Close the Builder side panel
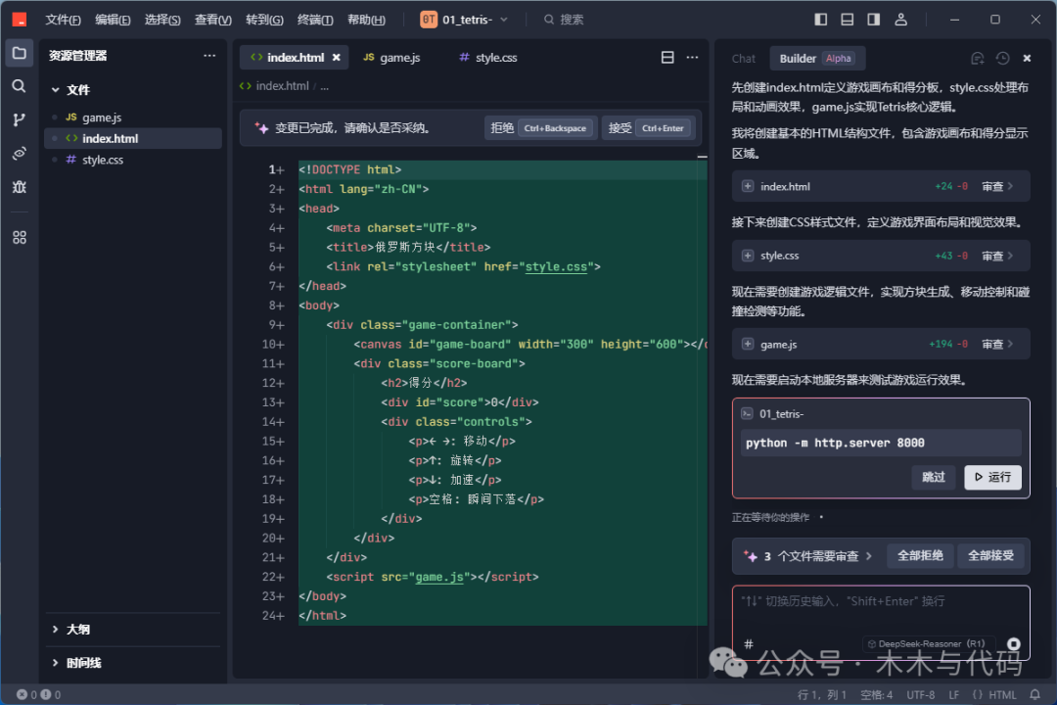 (x=1027, y=59)
